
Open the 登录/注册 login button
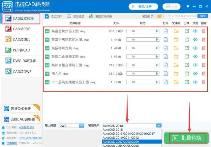click(143, 7)
